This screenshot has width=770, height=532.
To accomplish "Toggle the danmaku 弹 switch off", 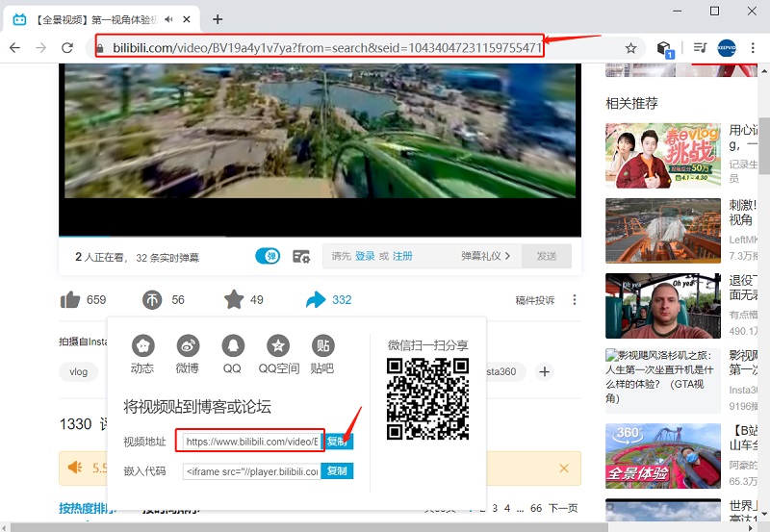I will 268,256.
